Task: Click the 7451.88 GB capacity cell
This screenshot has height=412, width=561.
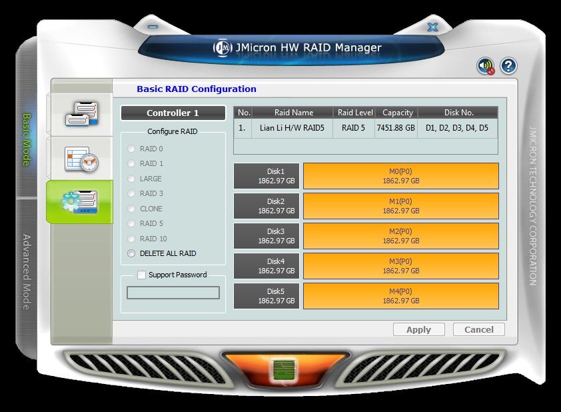Action: click(x=396, y=128)
